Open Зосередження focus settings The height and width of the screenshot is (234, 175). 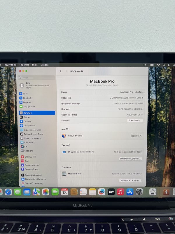pyautogui.click(x=30, y=165)
